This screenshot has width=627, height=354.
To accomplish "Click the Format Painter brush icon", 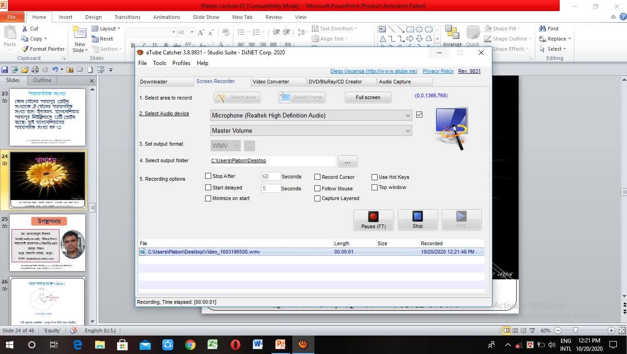I will 25,49.
